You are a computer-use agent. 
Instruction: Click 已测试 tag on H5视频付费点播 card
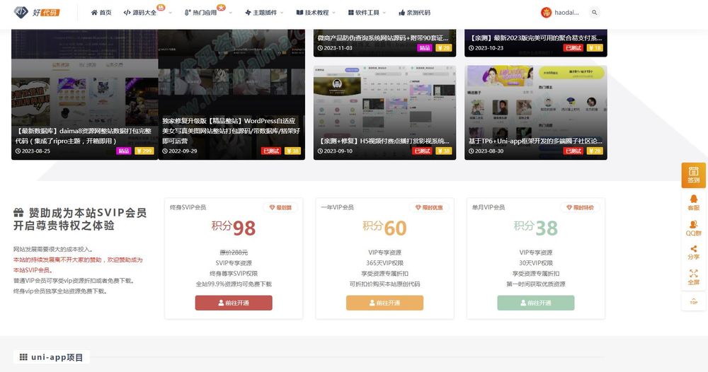(422, 151)
